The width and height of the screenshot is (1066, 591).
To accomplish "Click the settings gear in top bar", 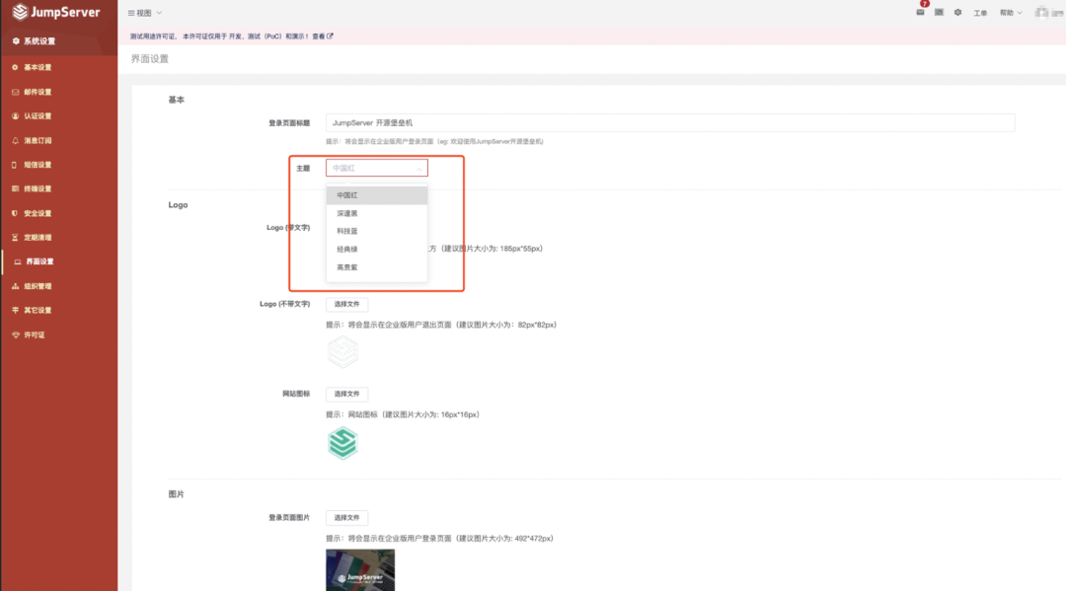I will coord(957,12).
